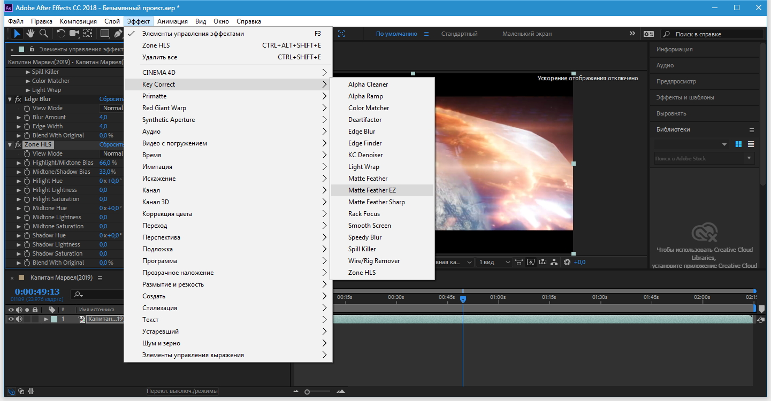Open Zone HLS View Mode dropdown
The image size is (771, 401).
coord(112,153)
